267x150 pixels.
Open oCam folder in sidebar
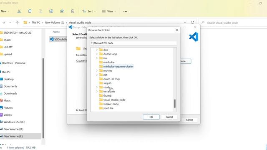click(7, 40)
